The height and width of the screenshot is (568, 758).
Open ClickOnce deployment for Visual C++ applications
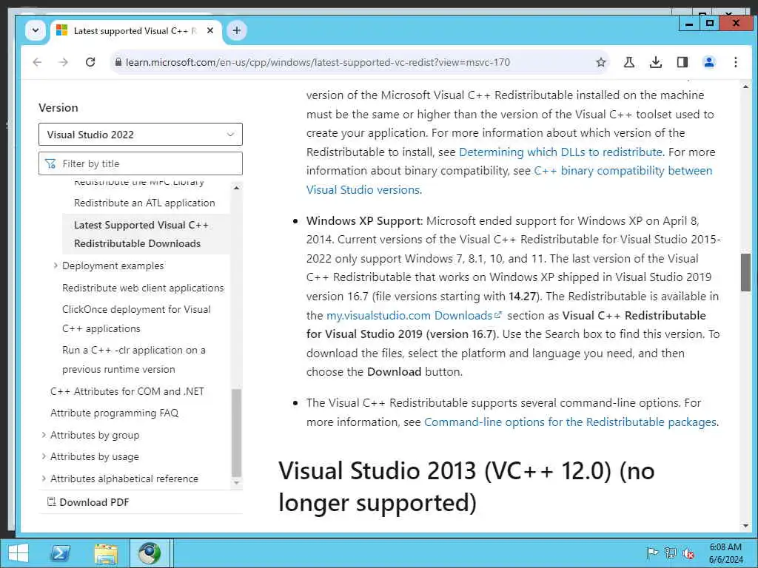136,319
